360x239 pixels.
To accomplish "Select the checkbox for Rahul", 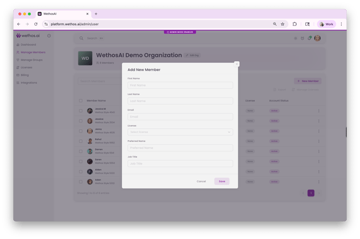I will 81,141.
